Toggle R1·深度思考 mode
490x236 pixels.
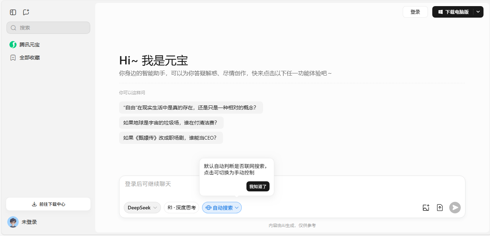181,208
